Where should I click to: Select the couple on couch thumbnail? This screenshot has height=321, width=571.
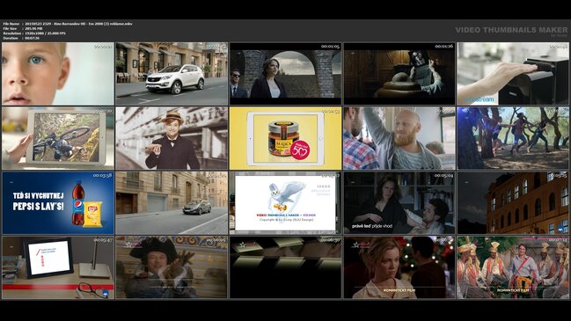coord(399,203)
